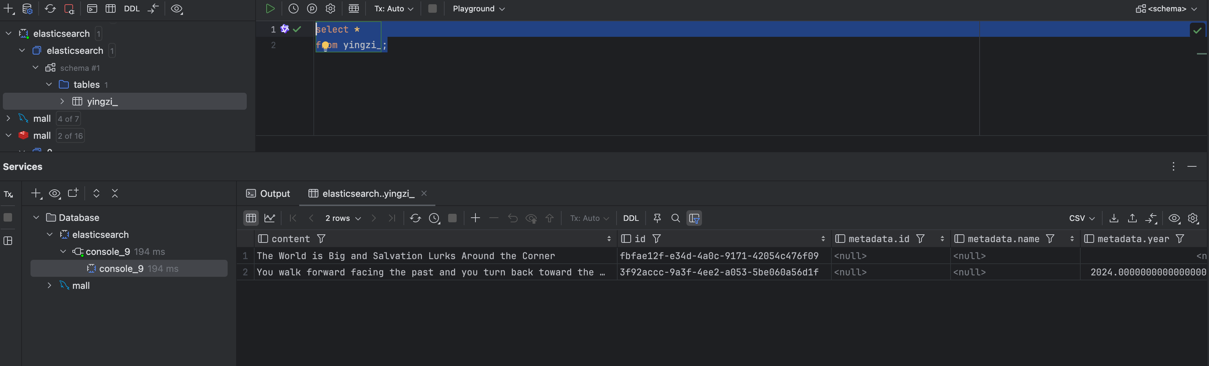The width and height of the screenshot is (1209, 366).
Task: Add a service with the plus icon
Action: (x=36, y=194)
